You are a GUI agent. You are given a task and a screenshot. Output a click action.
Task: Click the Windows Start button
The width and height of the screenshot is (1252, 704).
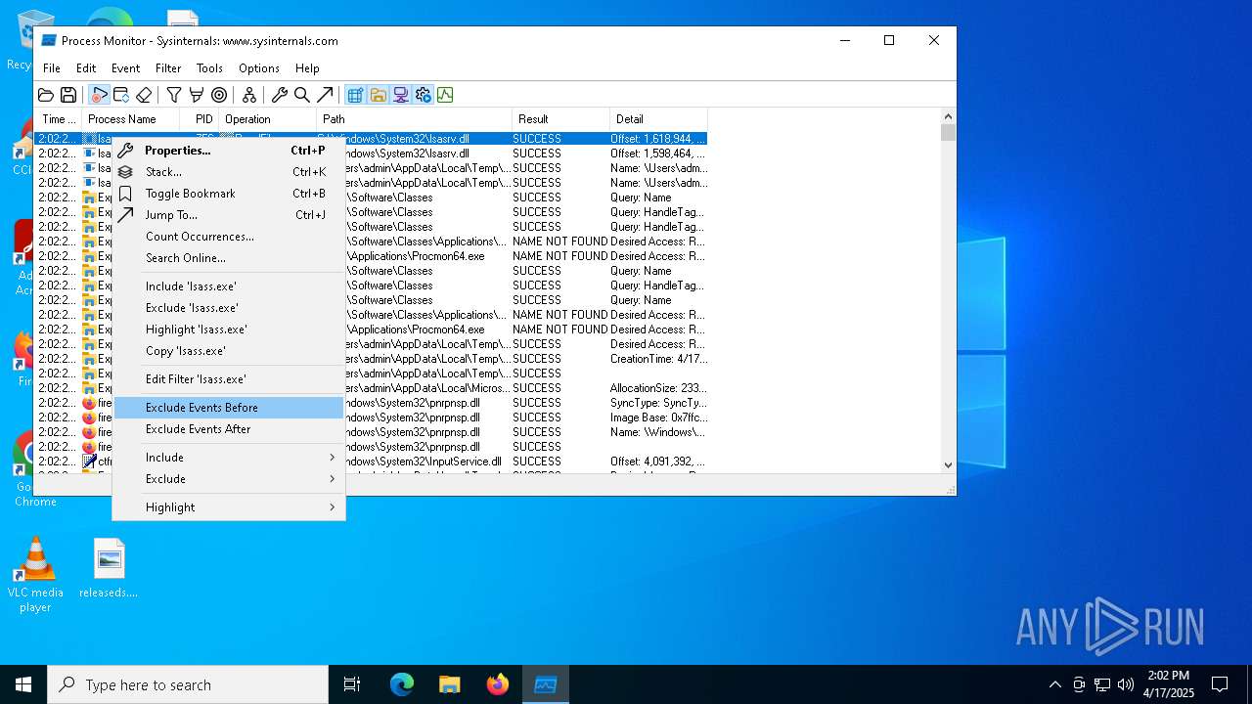tap(23, 684)
